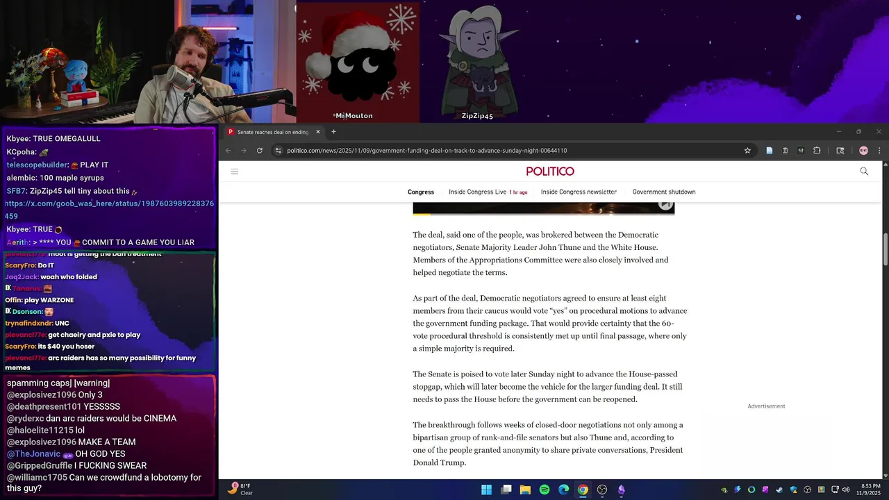The height and width of the screenshot is (500, 889).
Task: Click the sliders extension icon in Chrome toolbar
Action: [801, 151]
